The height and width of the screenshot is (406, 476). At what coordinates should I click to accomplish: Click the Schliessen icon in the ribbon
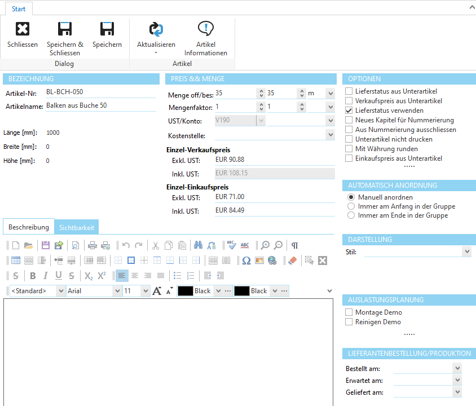[23, 30]
